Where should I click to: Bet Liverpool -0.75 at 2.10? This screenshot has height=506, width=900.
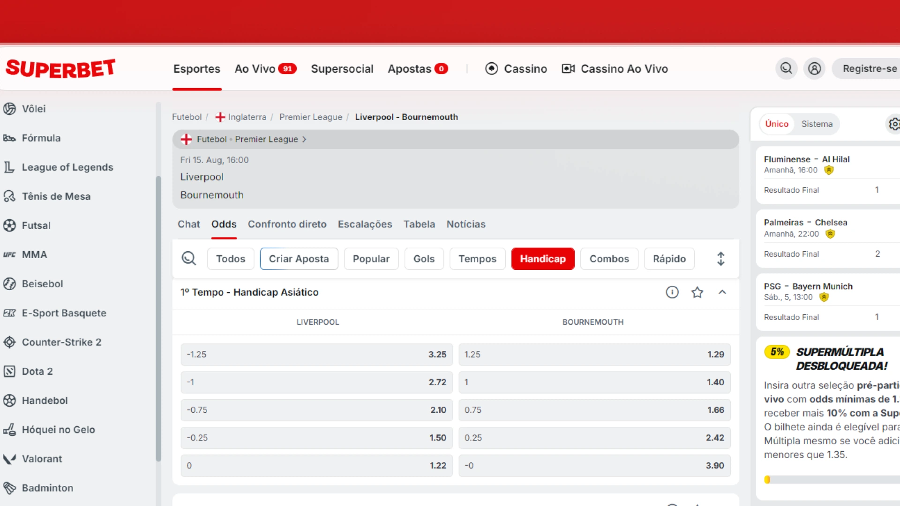tap(317, 410)
